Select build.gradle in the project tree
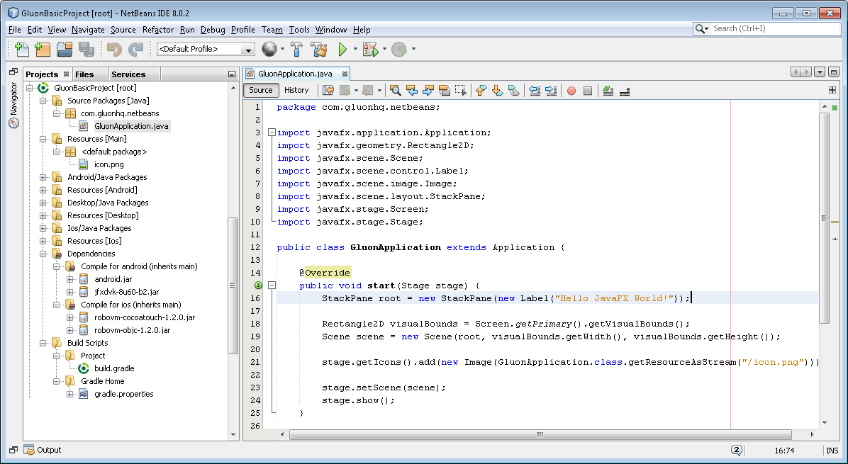The height and width of the screenshot is (464, 848). coord(114,368)
